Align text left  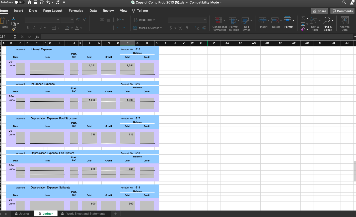(x=95, y=28)
